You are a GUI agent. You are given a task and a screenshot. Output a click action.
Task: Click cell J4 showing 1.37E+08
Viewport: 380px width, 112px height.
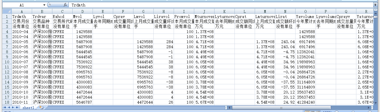tap(204, 32)
